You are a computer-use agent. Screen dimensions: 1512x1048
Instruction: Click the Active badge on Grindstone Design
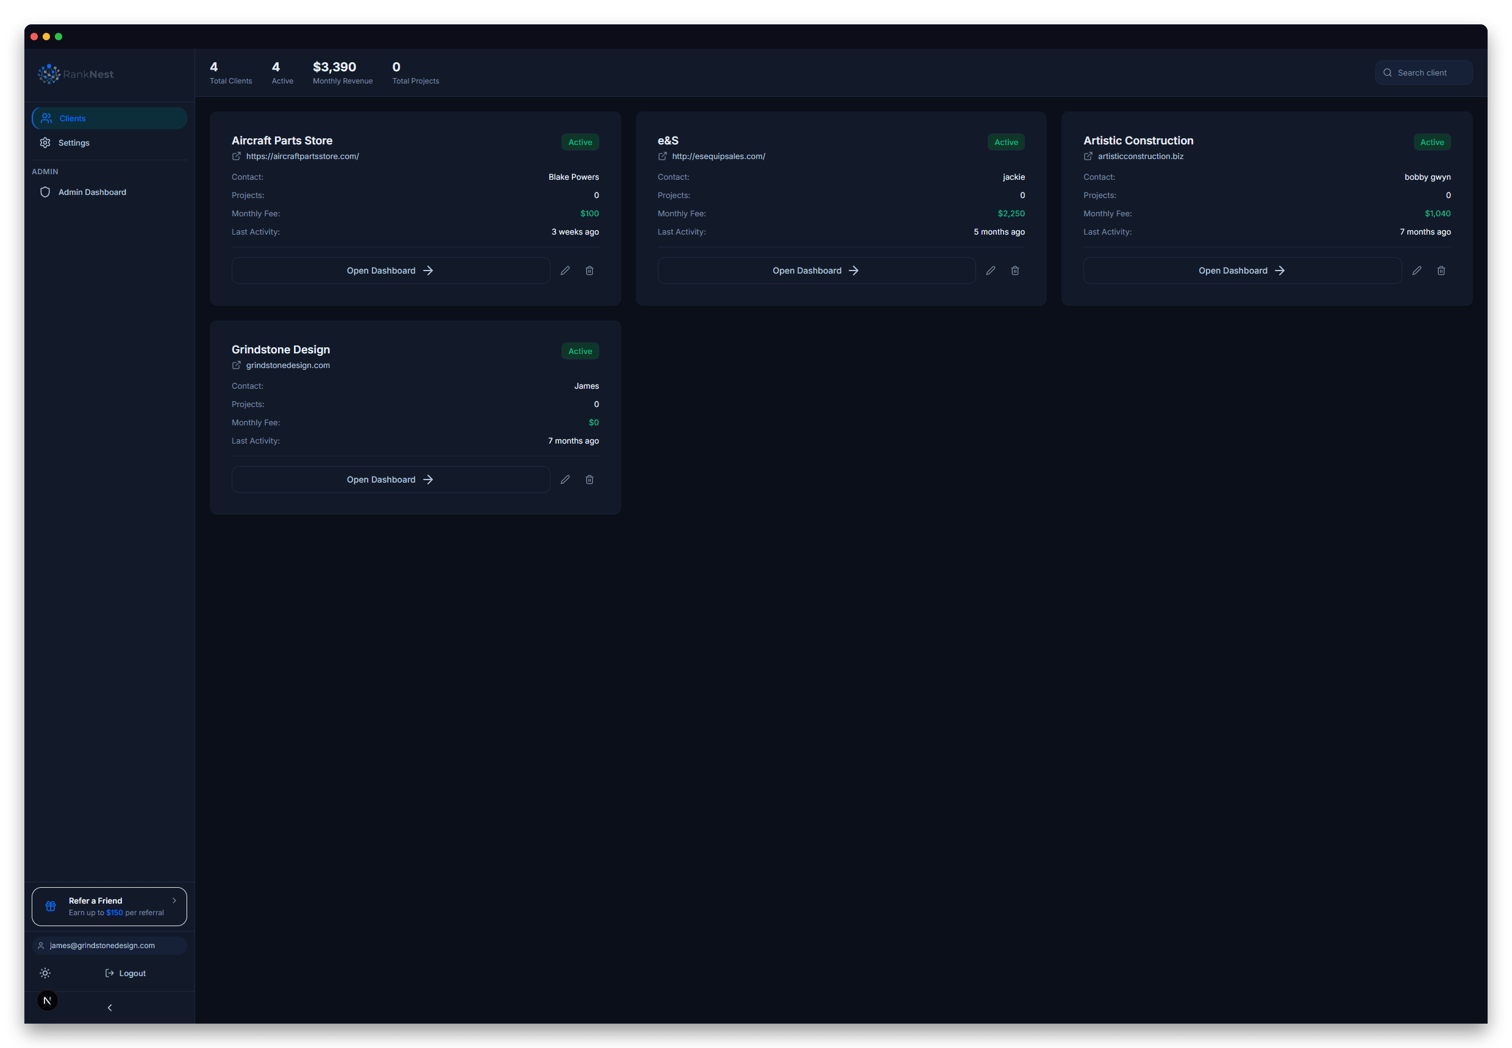click(580, 350)
